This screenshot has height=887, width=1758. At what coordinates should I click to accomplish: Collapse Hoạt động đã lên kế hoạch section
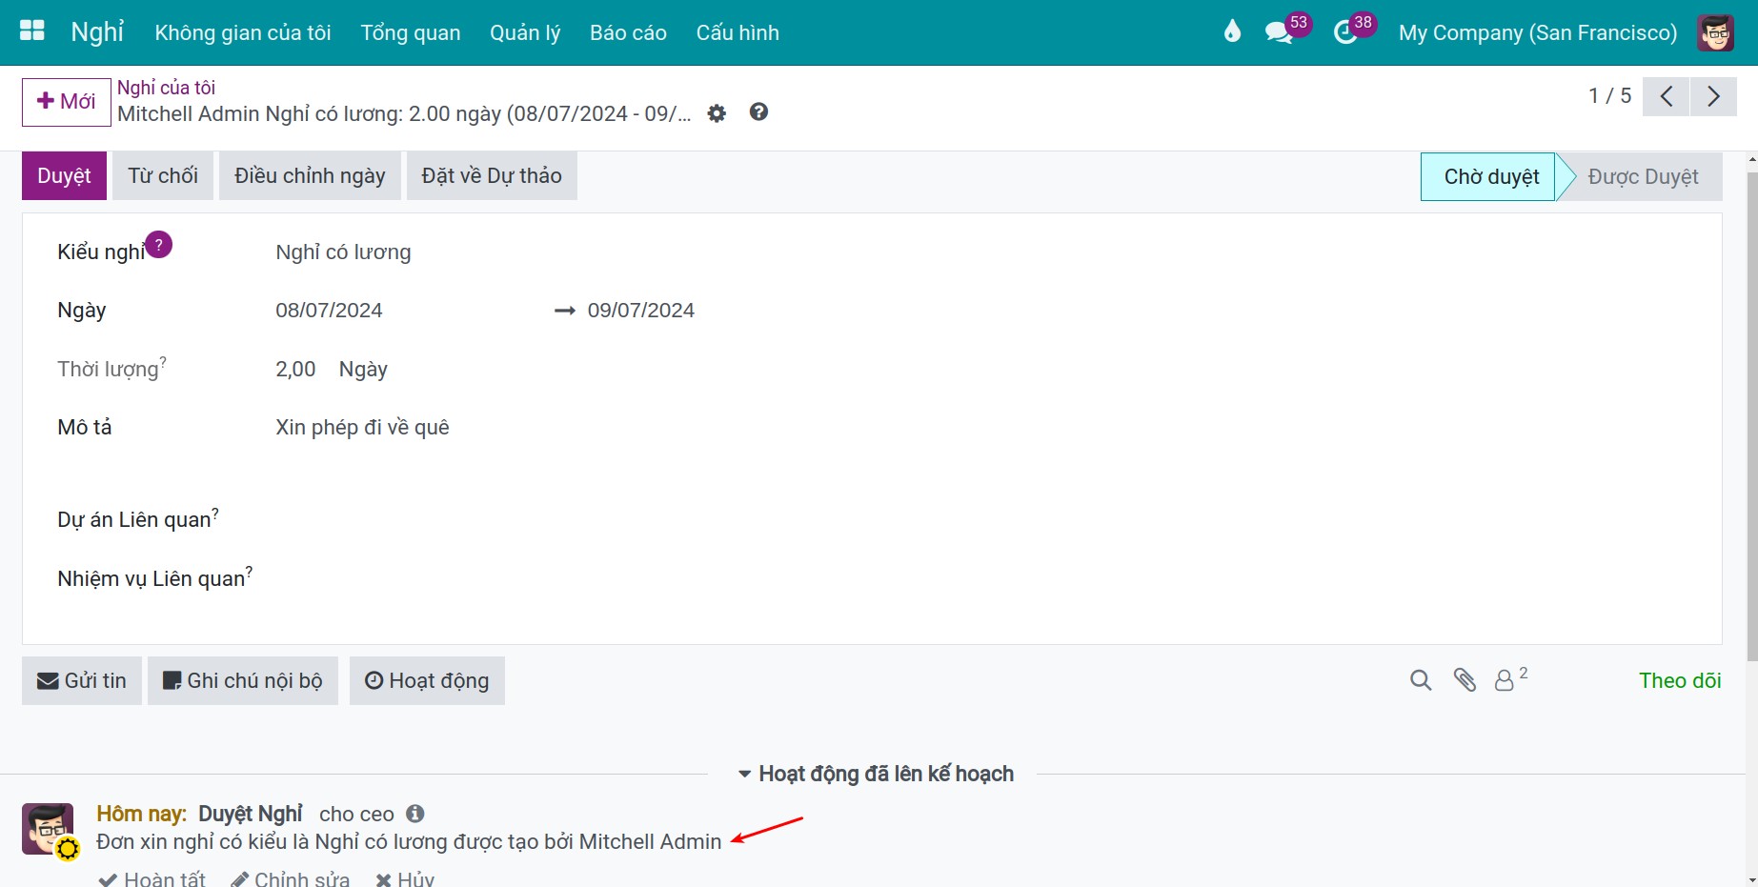point(876,774)
